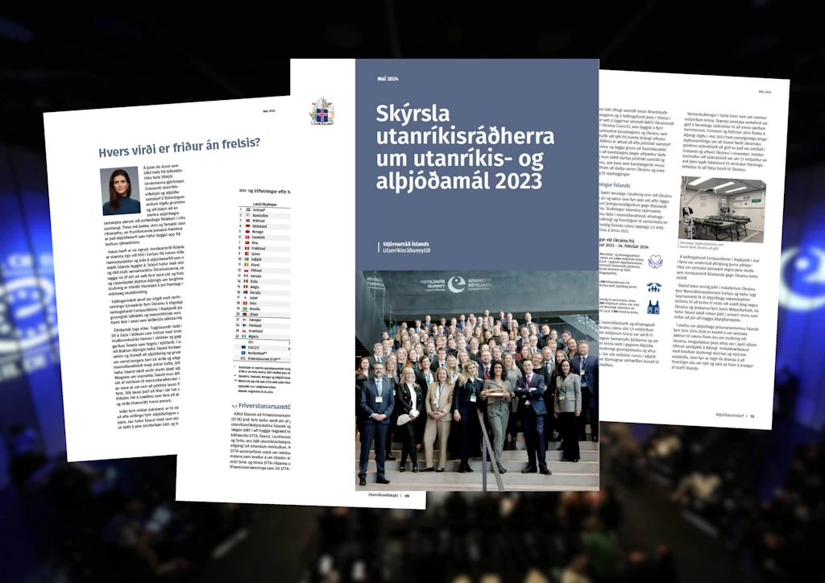The height and width of the screenshot is (583, 825).
Task: Click the Reykjavik Summit group photo
Action: (x=477, y=381)
